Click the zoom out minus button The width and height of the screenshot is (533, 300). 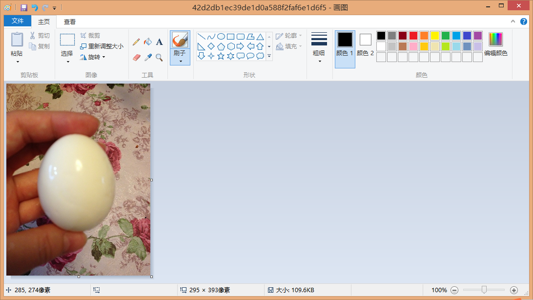click(x=454, y=290)
